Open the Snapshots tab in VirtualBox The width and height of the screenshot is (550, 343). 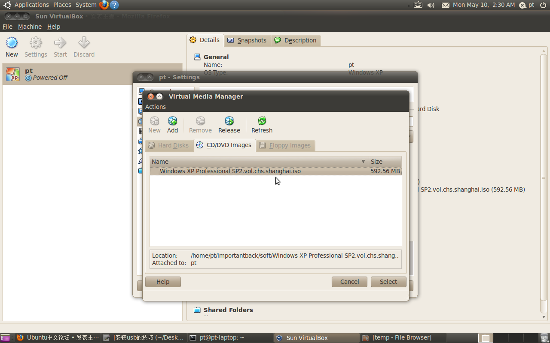(247, 40)
